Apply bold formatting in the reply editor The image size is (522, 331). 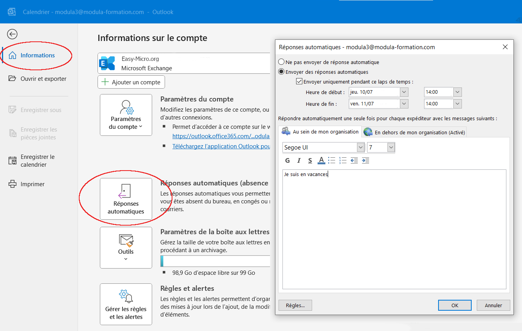pos(287,160)
